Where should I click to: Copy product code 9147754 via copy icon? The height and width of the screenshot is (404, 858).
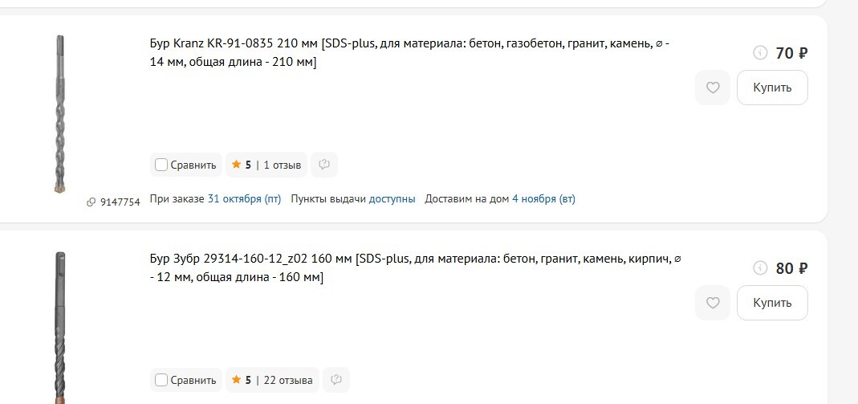click(91, 202)
